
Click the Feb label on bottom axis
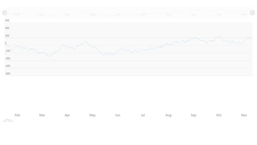17,115
